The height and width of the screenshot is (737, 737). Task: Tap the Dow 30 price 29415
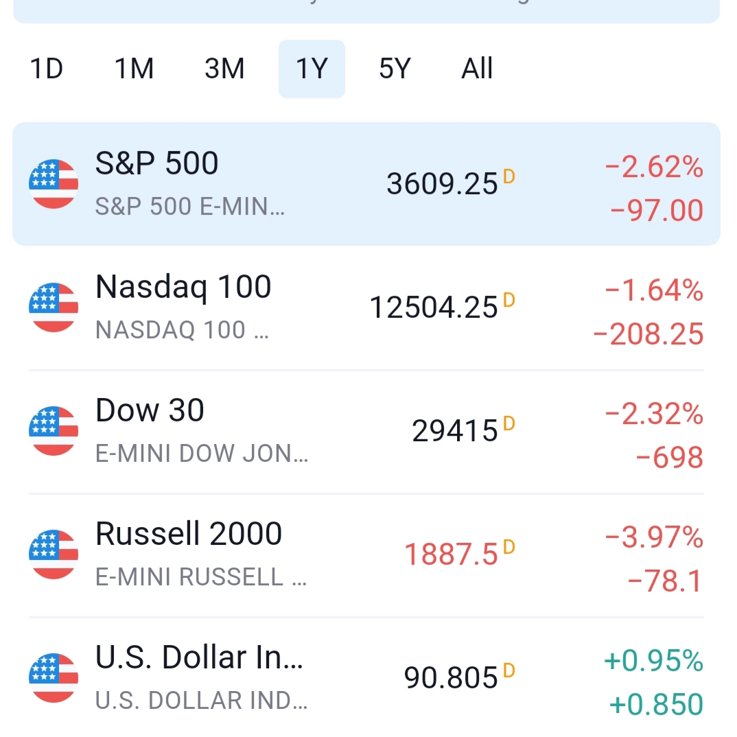coord(454,432)
